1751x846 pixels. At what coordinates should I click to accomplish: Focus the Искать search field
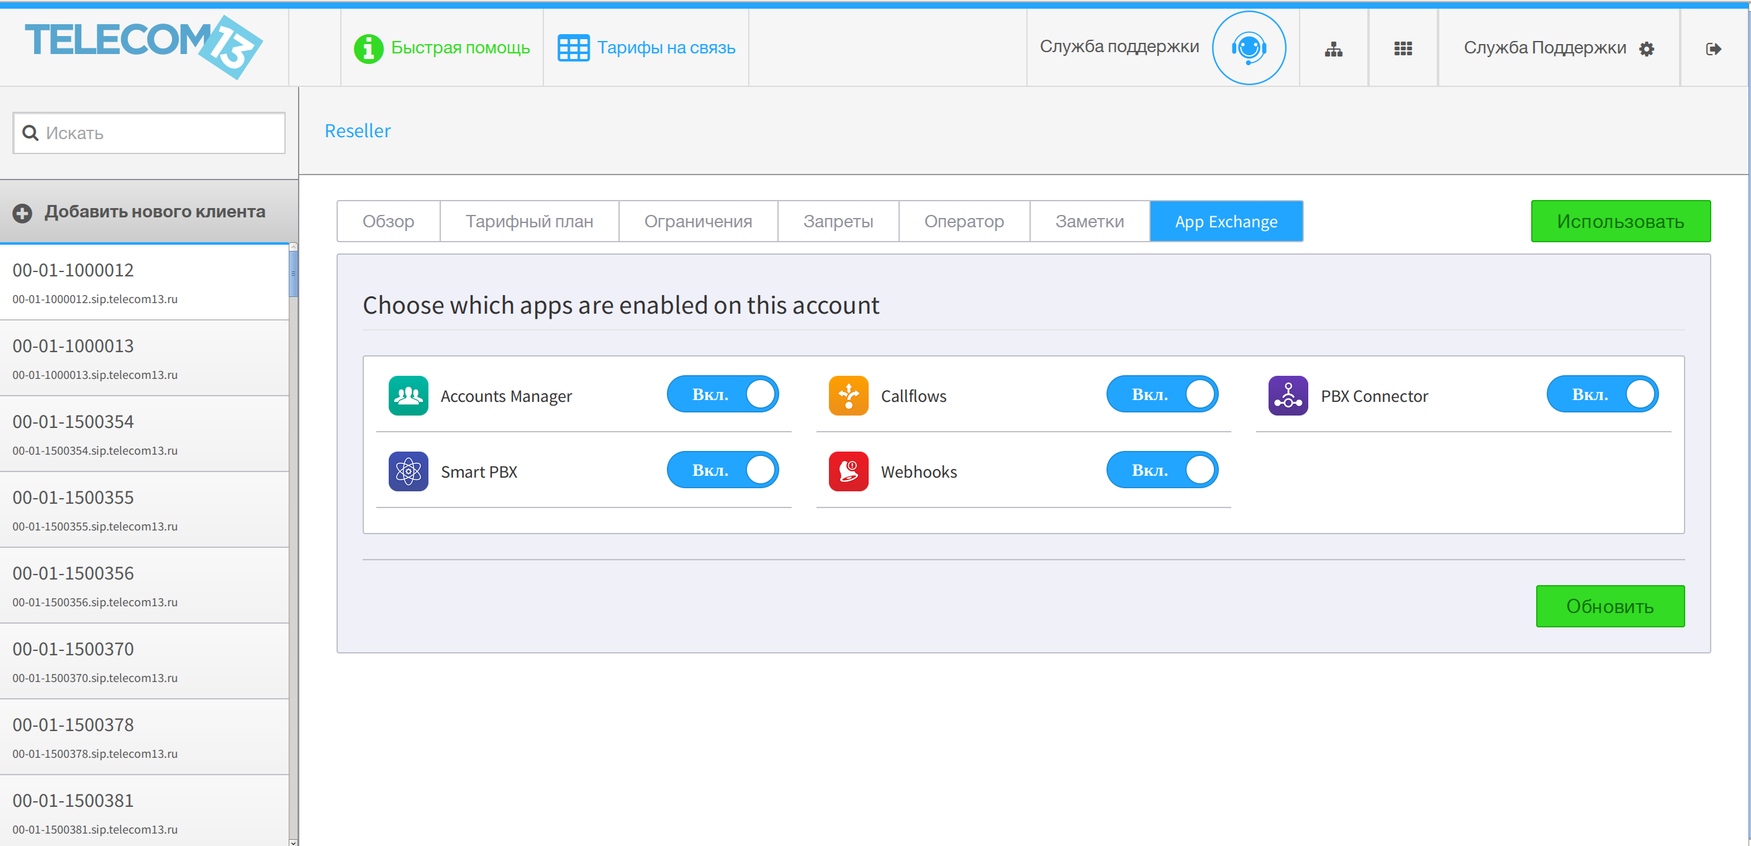tap(149, 132)
